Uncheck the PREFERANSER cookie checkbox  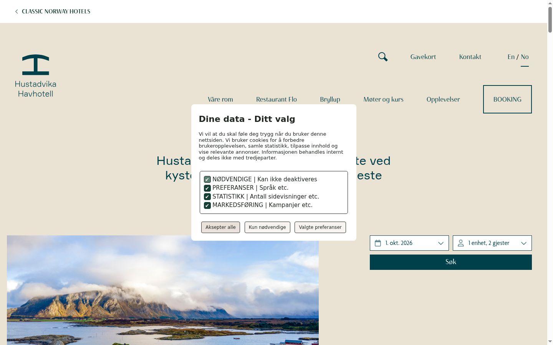tap(207, 188)
